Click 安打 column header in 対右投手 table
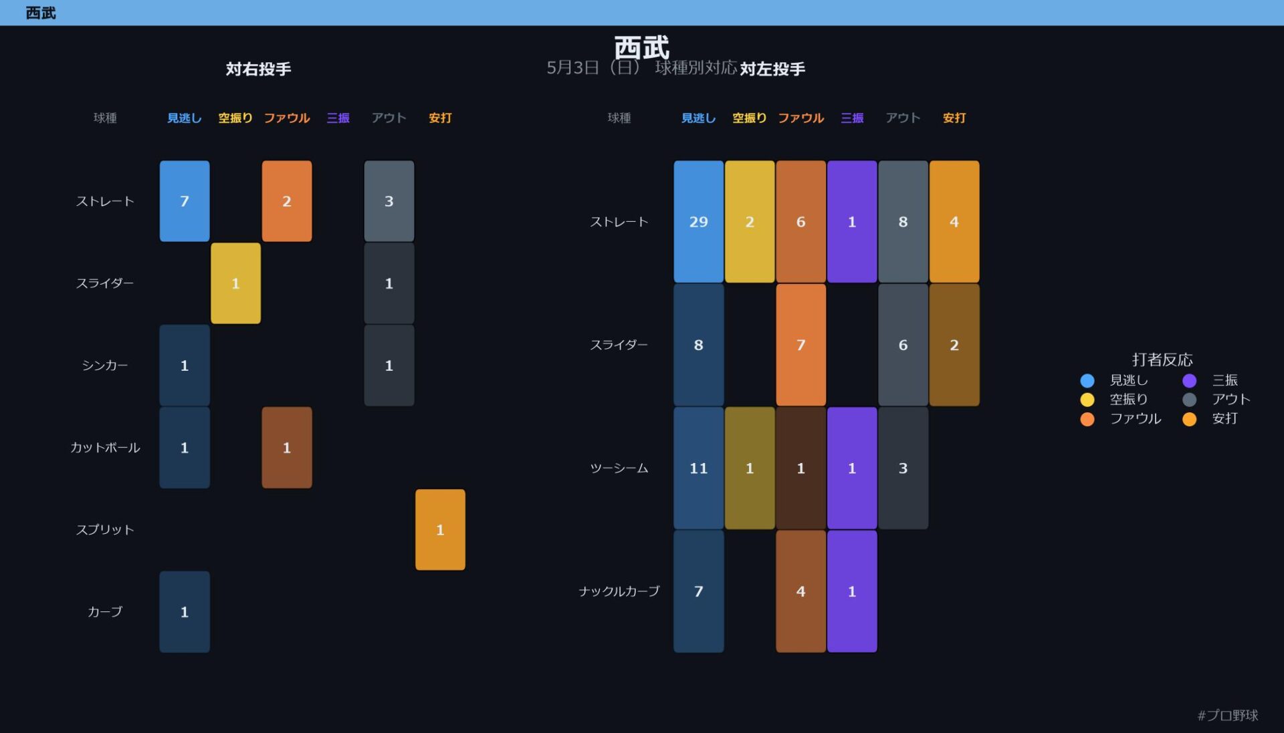Screen dimensions: 1284x733 click(440, 118)
